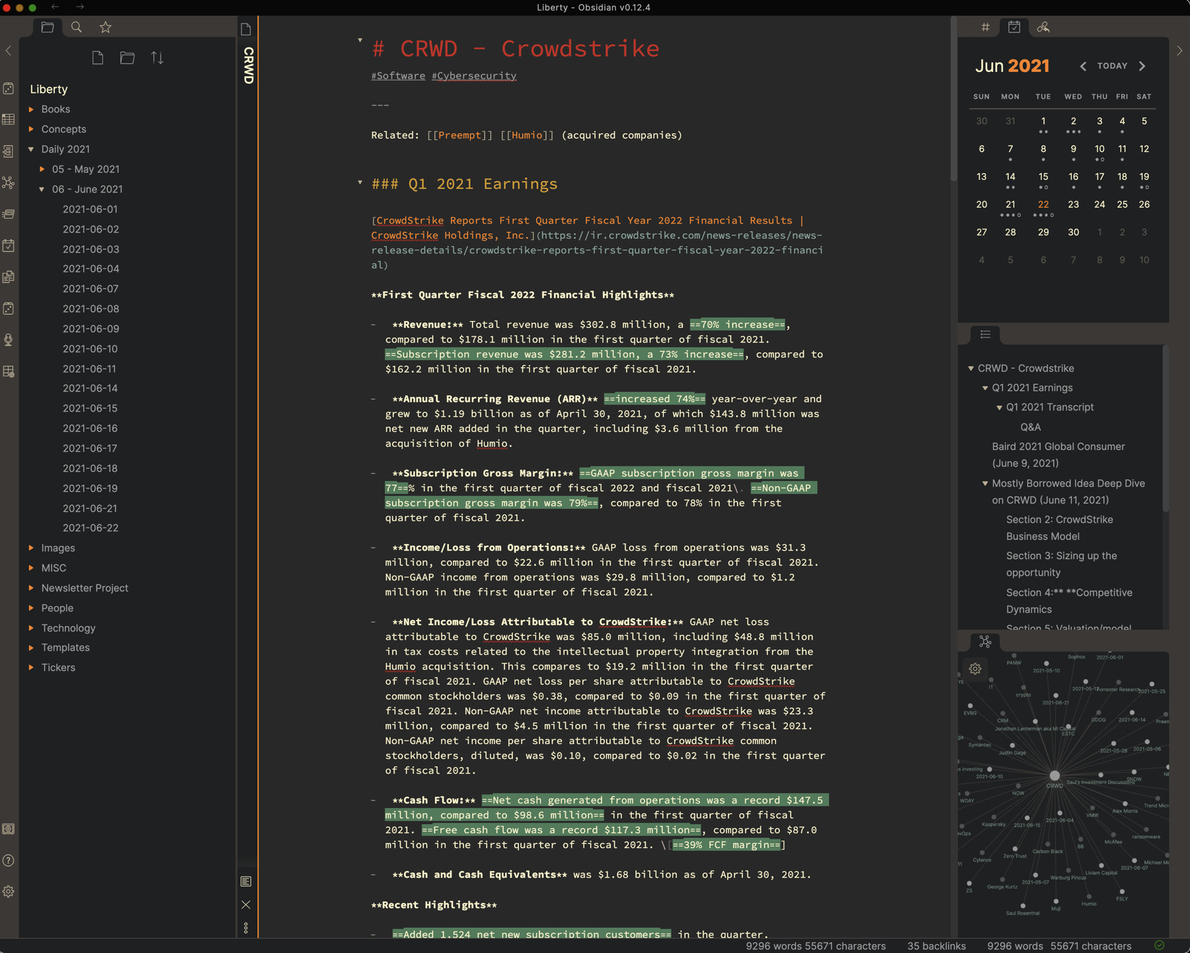Viewport: 1190px width, 953px height.
Task: Collapse the left sidebar arrow
Action: pyautogui.click(x=9, y=51)
